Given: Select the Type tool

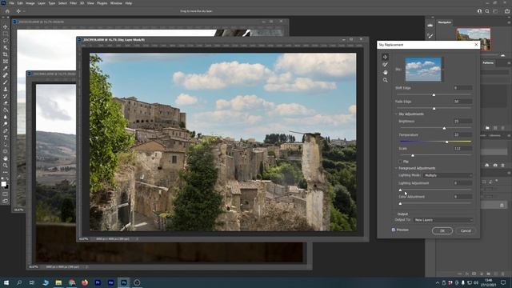Looking at the screenshot, I should click(6, 138).
